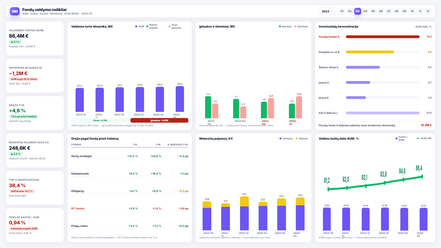Click the Top-5 investuotojai 38,4 % value
This screenshot has width=441, height=248.
17,185
